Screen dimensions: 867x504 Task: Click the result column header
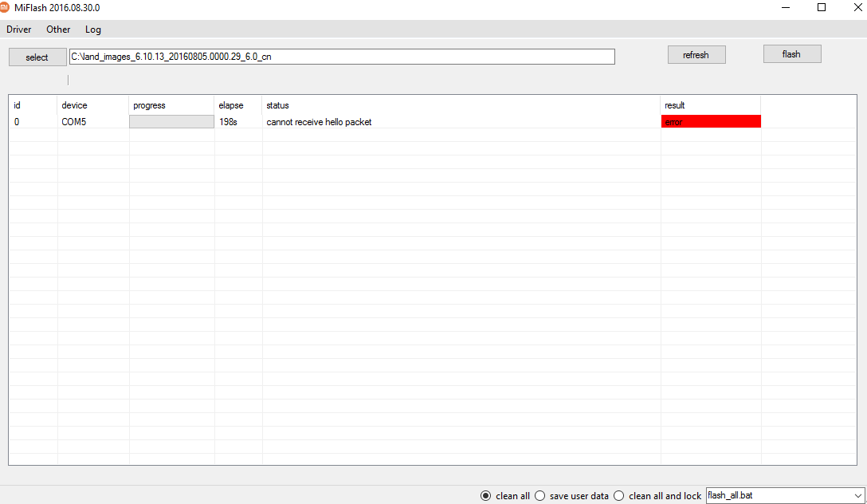click(x=711, y=105)
